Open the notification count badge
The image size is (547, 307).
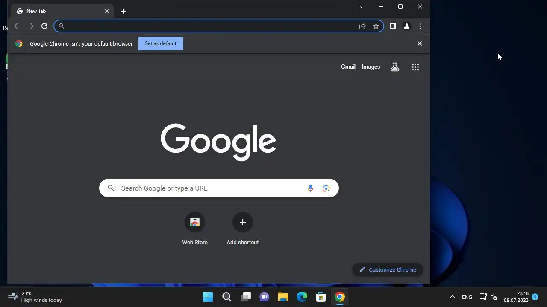(x=535, y=297)
